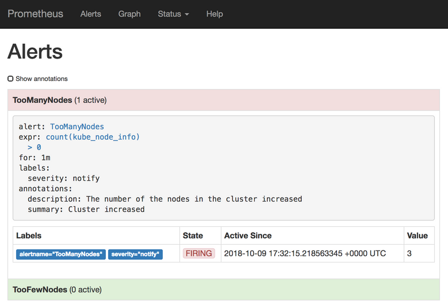Click the Active Since column header
Screen dimensions: 448x305
pyautogui.click(x=248, y=235)
